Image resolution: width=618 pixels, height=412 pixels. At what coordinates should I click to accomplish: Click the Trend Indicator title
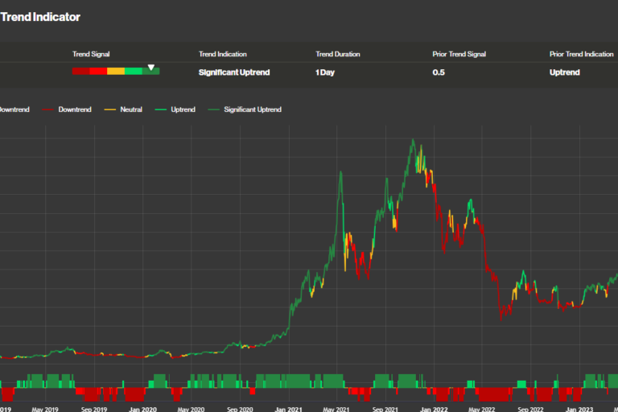tap(40, 17)
